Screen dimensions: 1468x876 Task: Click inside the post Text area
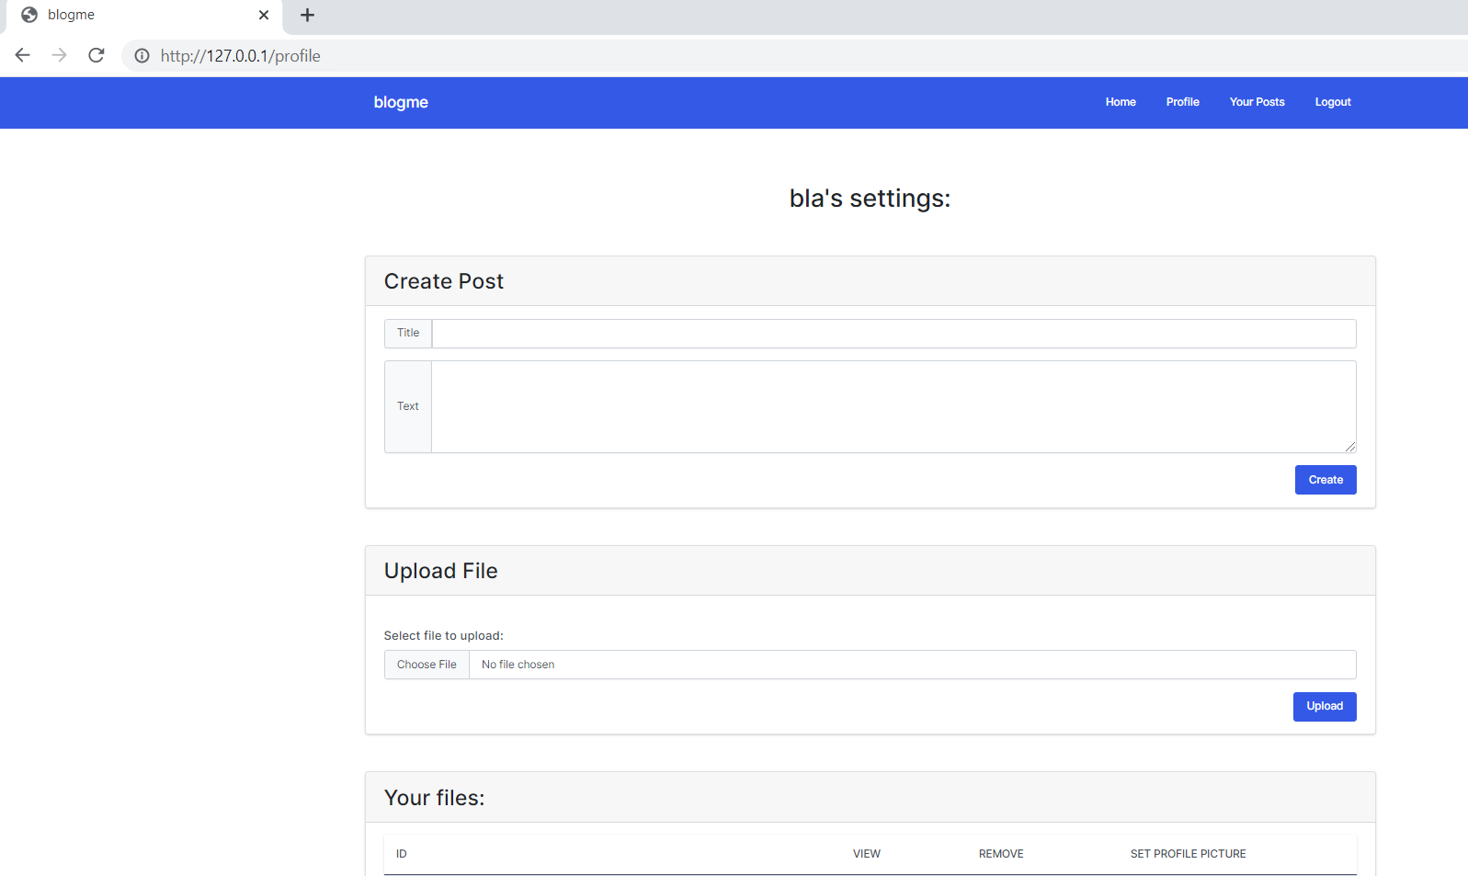[x=893, y=406]
